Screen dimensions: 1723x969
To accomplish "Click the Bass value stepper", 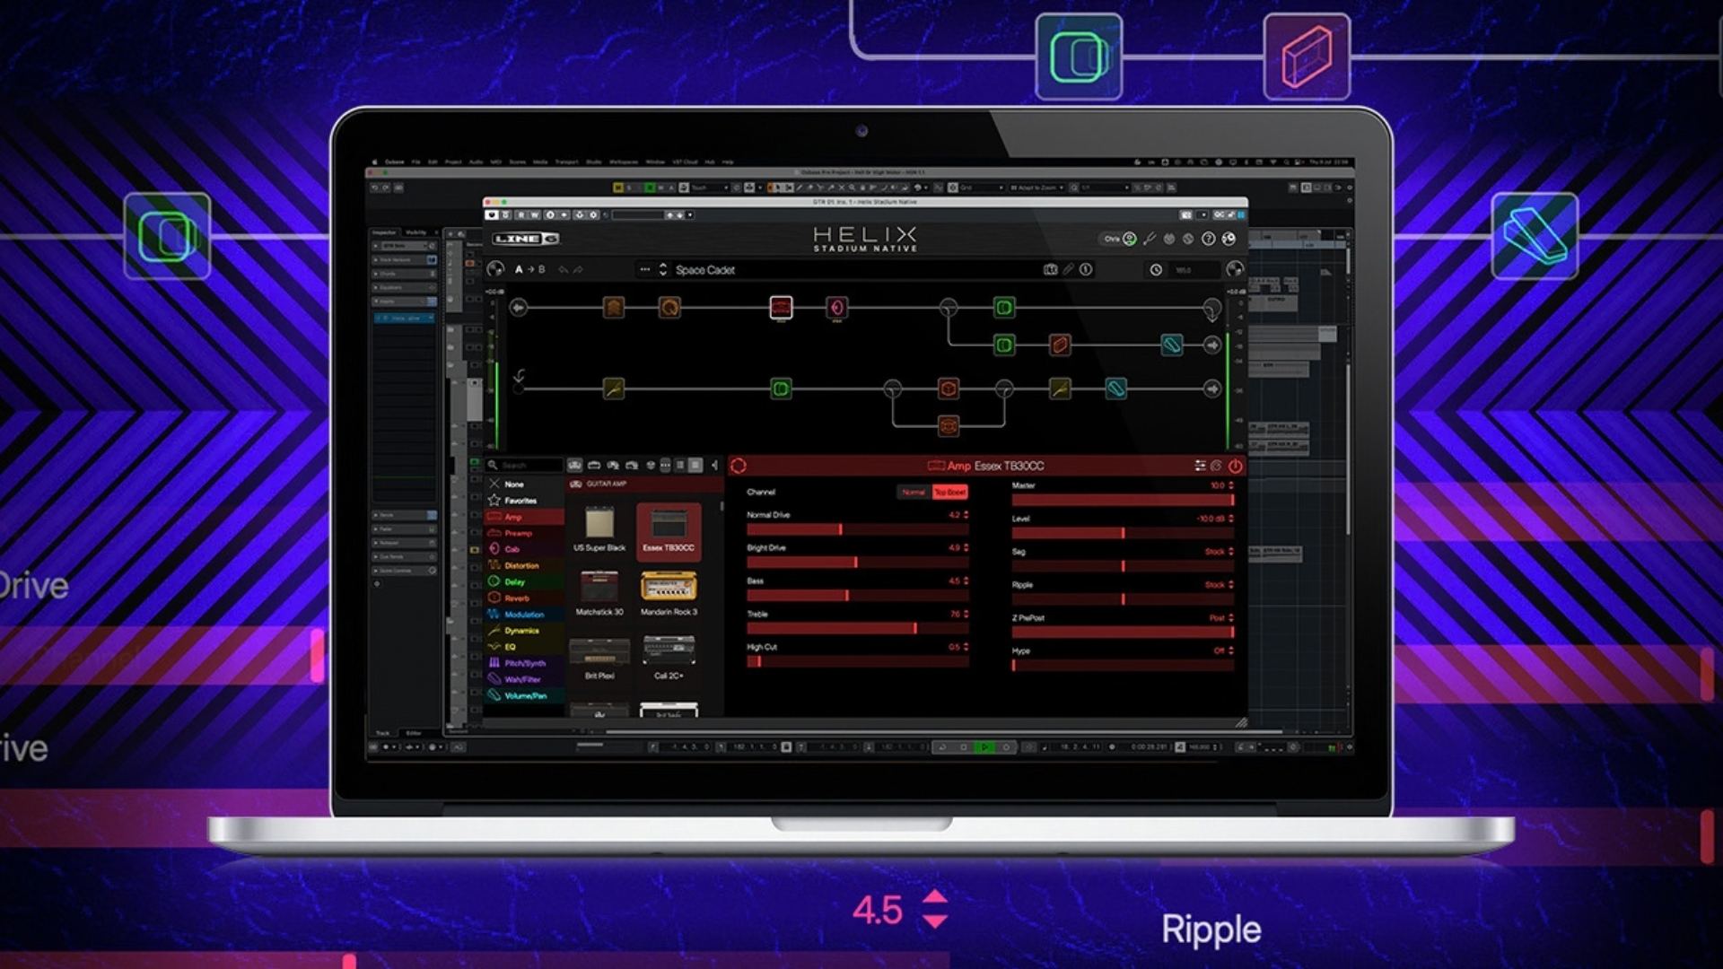I will click(x=966, y=581).
